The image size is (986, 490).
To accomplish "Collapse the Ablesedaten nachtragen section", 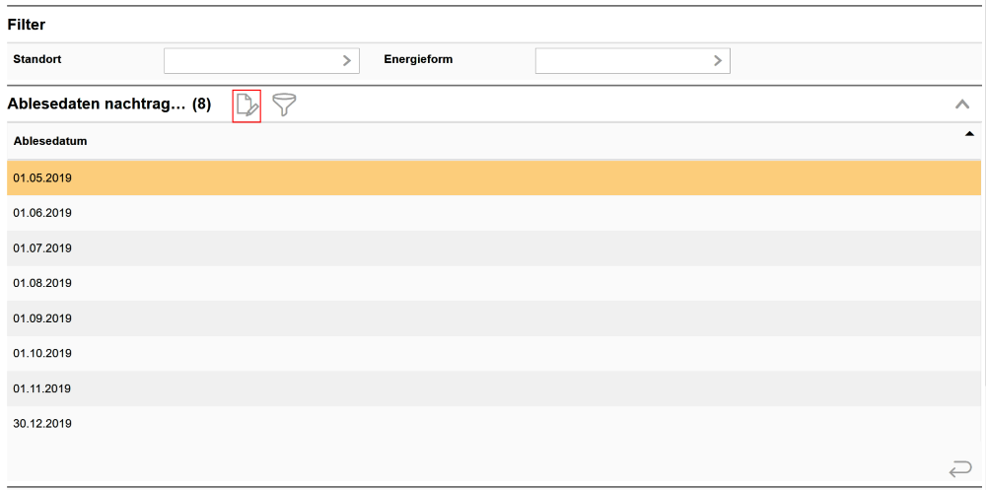I will point(961,105).
